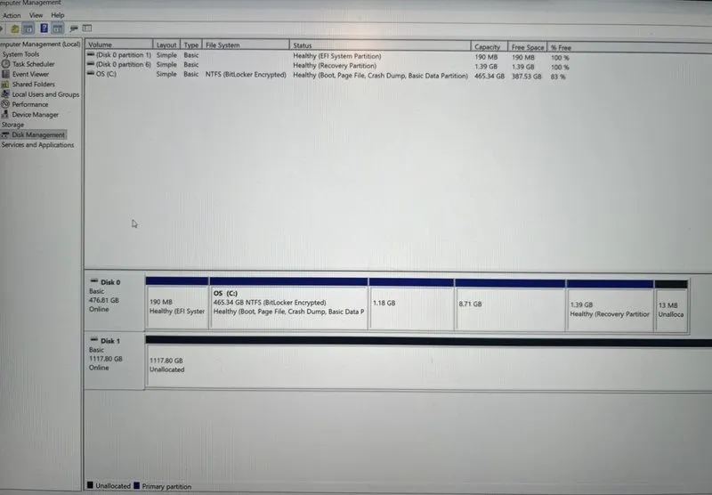
Task: Sort by the File System column header
Action: point(246,45)
